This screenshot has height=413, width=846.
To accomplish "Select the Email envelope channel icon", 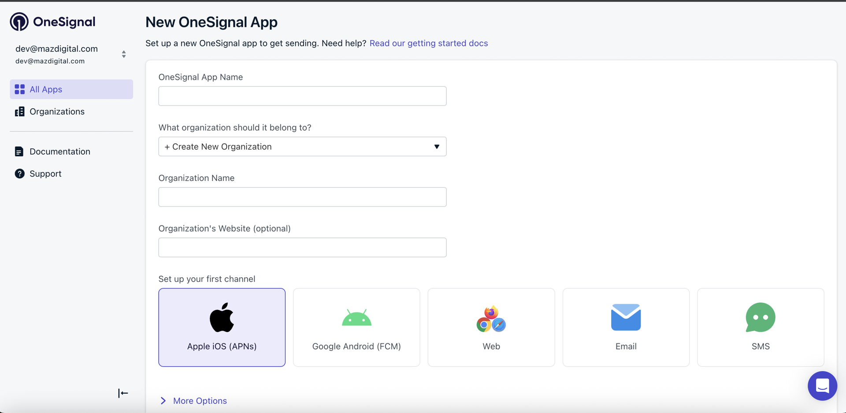I will [626, 317].
